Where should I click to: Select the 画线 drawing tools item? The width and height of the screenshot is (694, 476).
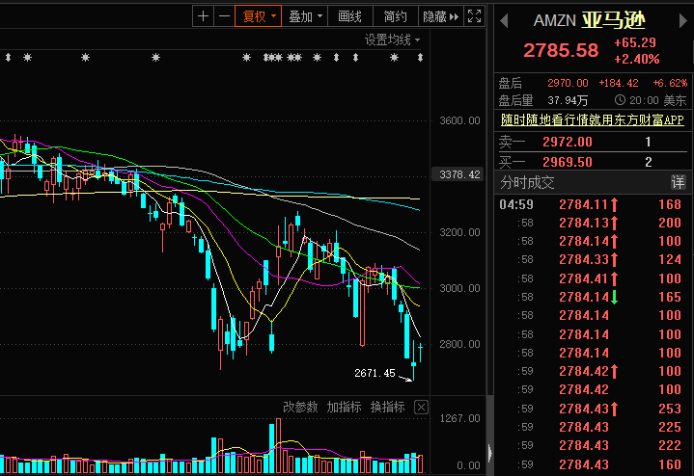click(350, 16)
